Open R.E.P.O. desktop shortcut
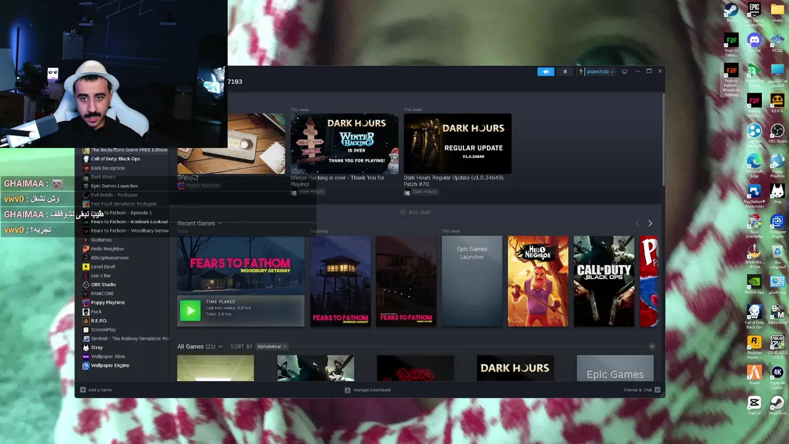 click(x=777, y=103)
